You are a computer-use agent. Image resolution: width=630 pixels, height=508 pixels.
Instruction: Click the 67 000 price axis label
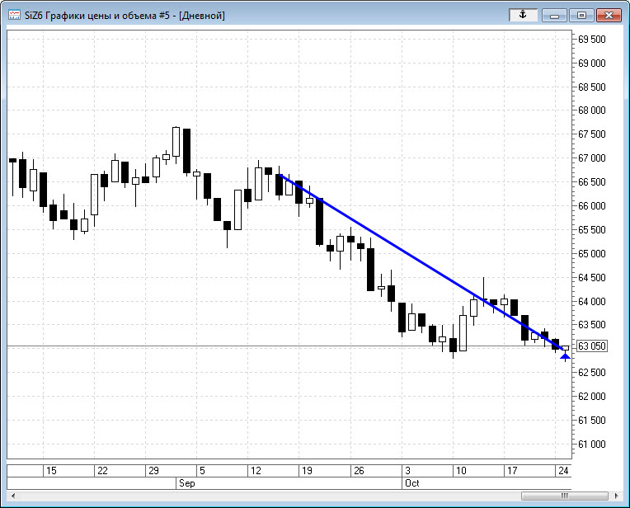(x=591, y=158)
